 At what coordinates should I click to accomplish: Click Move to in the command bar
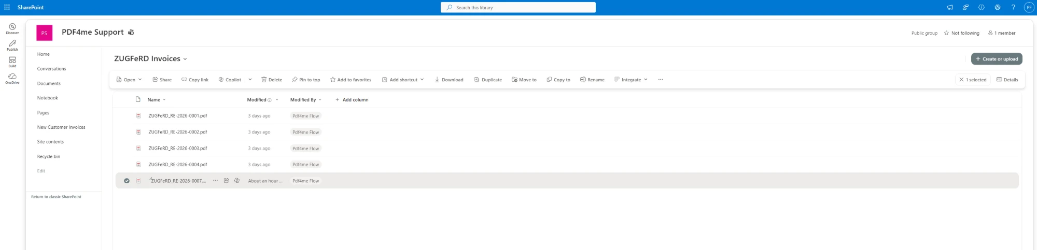(x=524, y=80)
